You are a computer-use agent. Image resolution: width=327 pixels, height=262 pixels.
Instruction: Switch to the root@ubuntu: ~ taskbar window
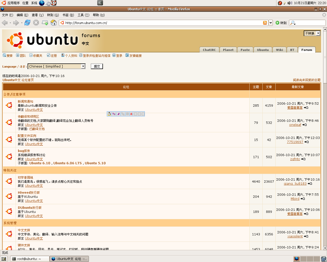point(30,259)
